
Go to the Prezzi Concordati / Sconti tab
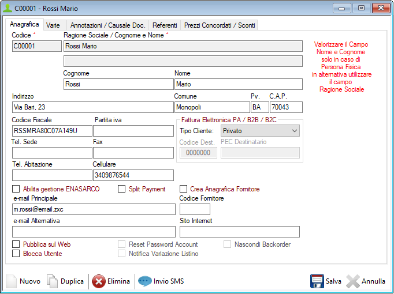click(220, 25)
